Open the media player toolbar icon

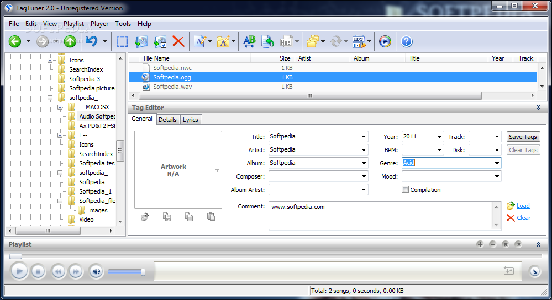385,41
